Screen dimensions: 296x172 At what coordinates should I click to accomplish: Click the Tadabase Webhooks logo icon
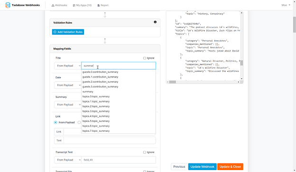click(8, 5)
